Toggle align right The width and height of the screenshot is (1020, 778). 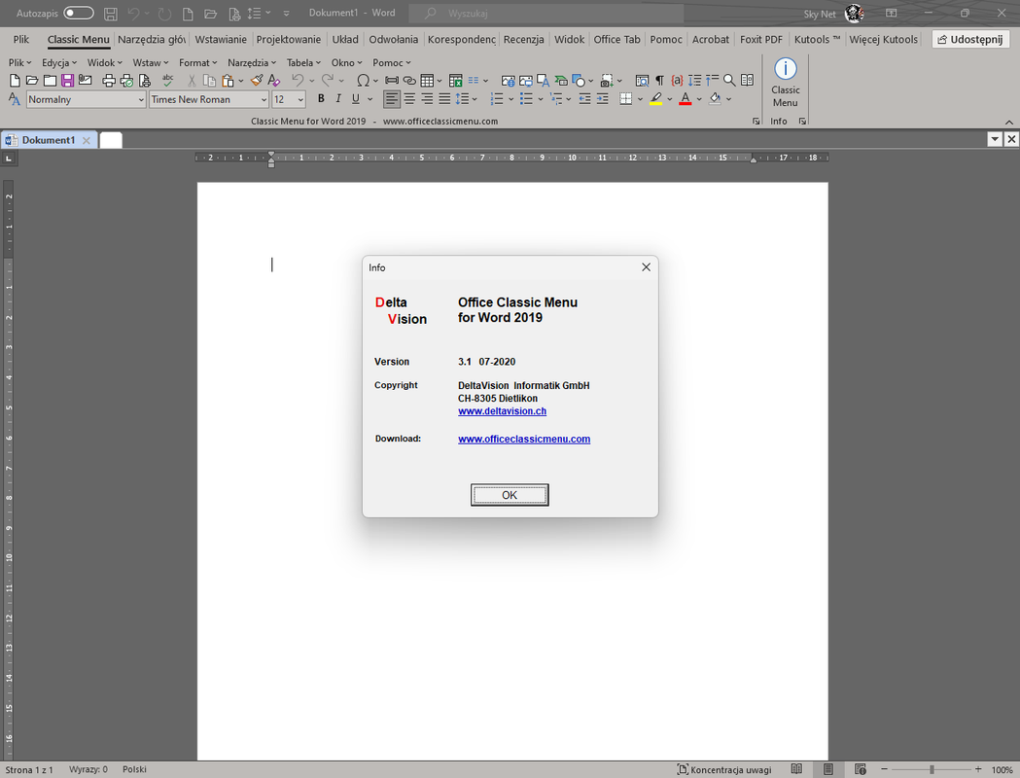(427, 99)
